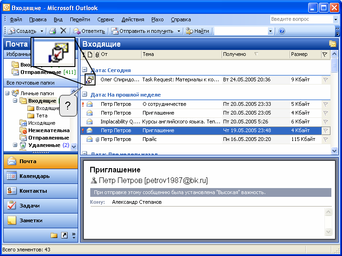Open the Перейти menu
The width and height of the screenshot is (342, 256).
coord(80,19)
